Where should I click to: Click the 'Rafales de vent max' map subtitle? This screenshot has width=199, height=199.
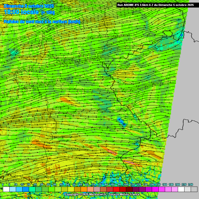click(42, 22)
